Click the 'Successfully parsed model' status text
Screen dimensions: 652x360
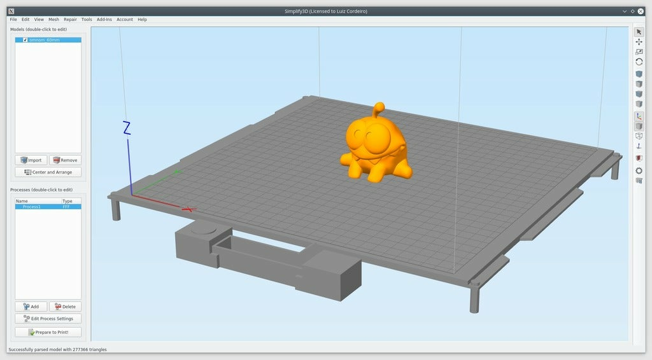tap(57, 350)
